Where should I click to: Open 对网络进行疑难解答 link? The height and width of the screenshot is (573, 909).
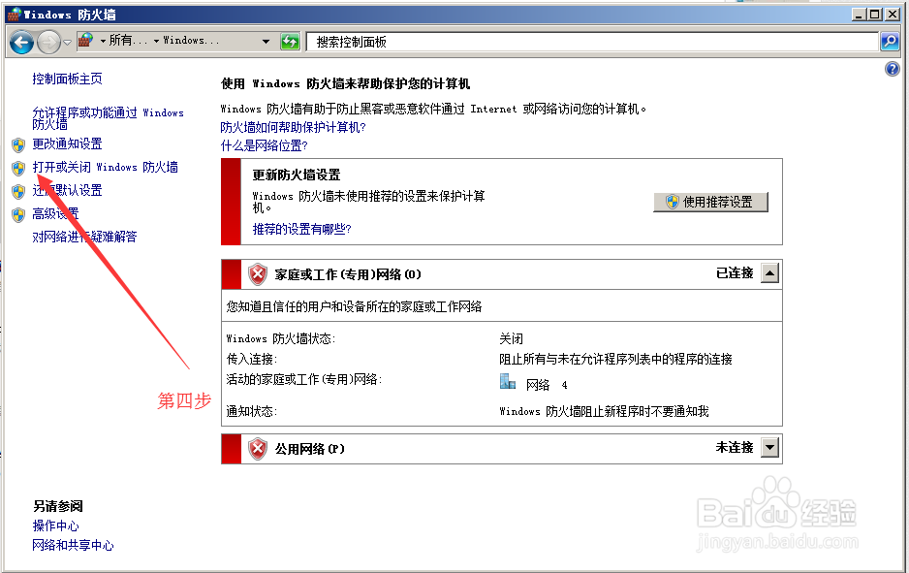tap(84, 237)
